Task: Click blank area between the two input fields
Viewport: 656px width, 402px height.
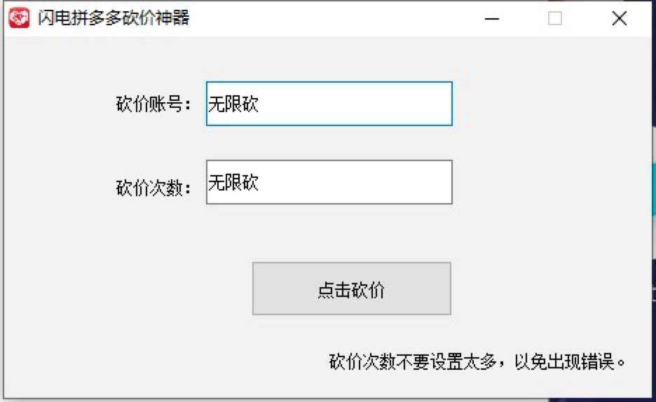Action: 329,144
